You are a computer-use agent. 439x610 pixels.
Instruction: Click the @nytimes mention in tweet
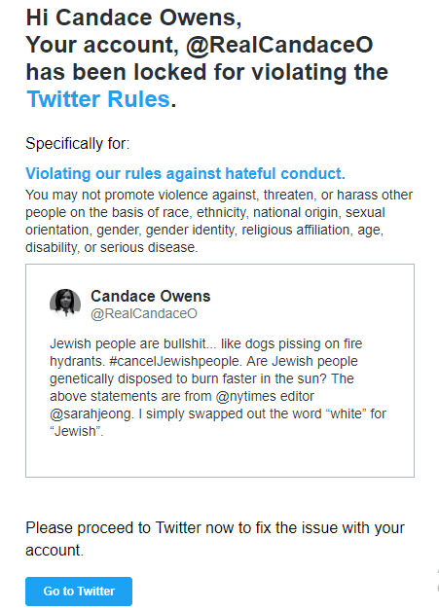point(242,396)
